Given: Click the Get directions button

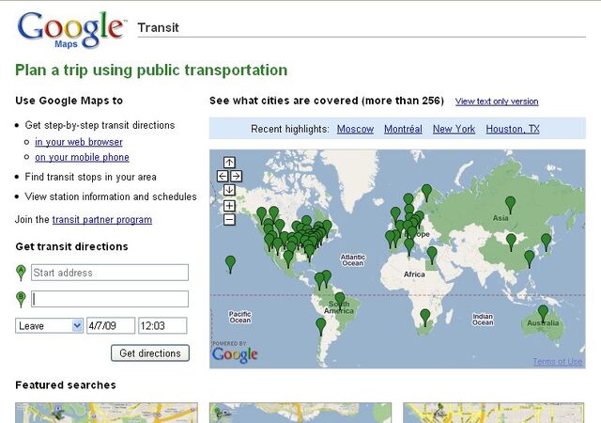Looking at the screenshot, I should pos(150,353).
